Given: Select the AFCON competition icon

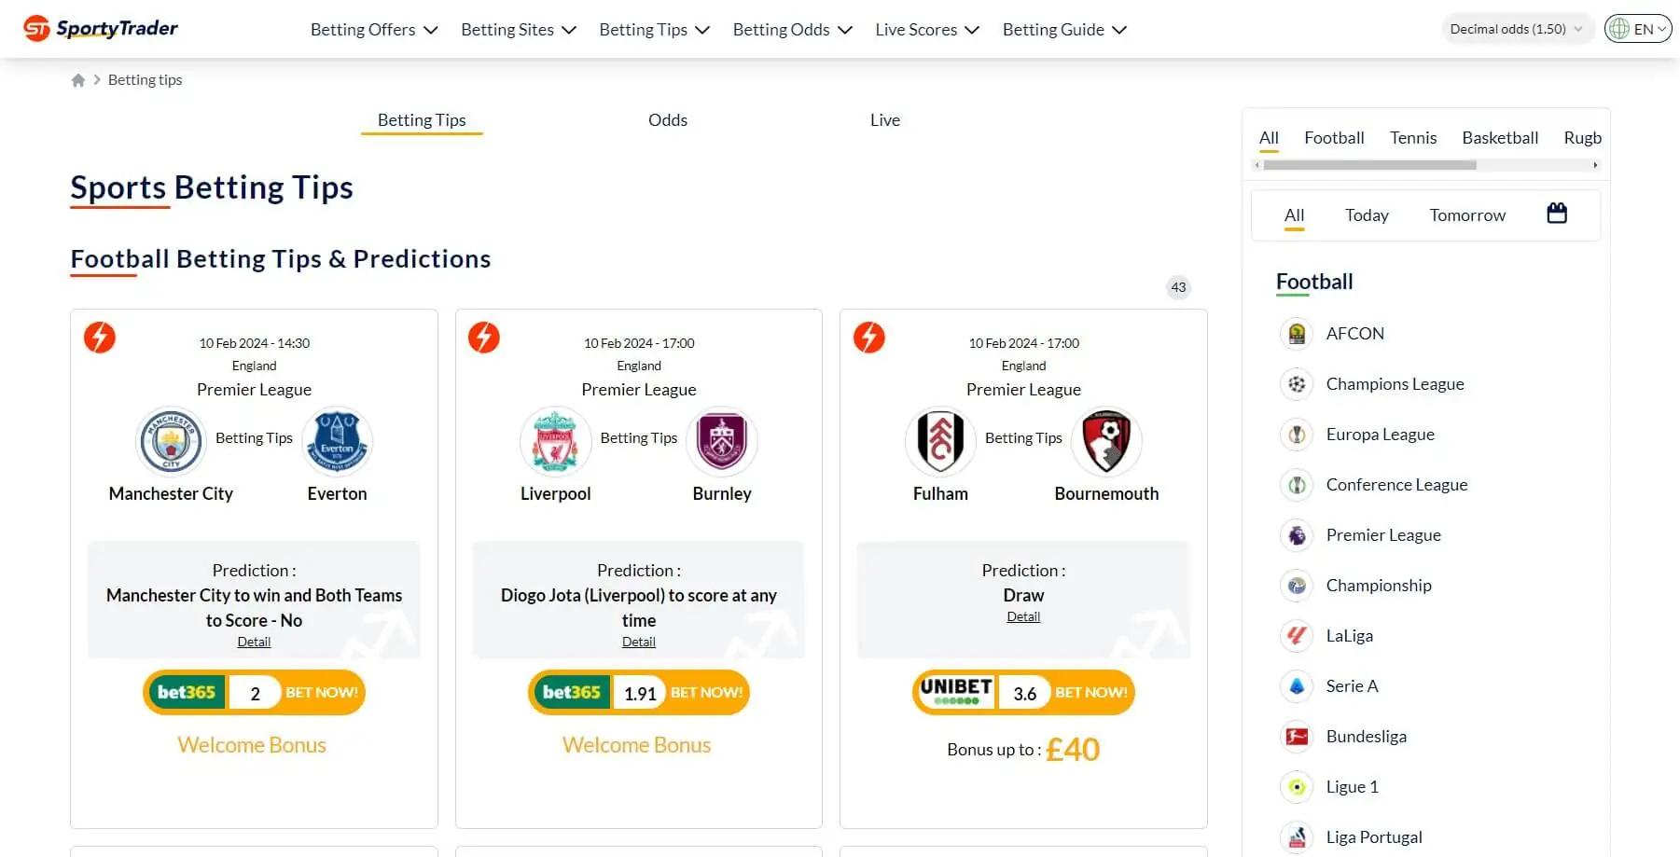Looking at the screenshot, I should coord(1296,333).
